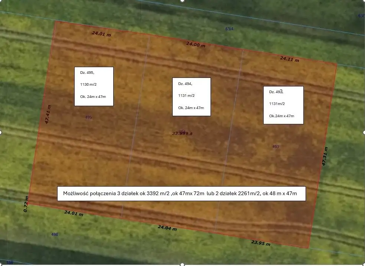
Task: Click the 24.04 m measurement label
Action: [167, 228]
